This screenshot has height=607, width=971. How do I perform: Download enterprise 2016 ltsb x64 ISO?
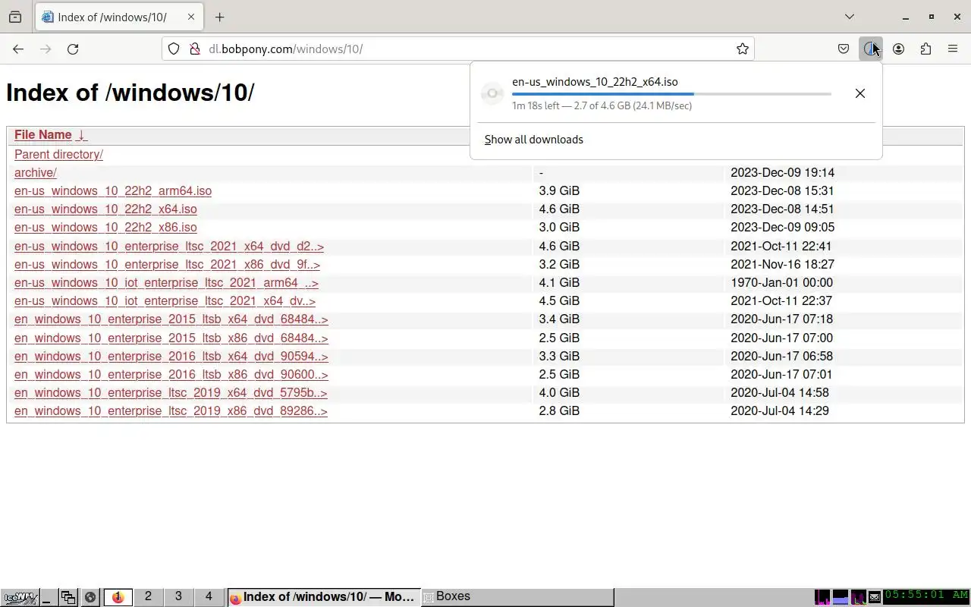[171, 357]
